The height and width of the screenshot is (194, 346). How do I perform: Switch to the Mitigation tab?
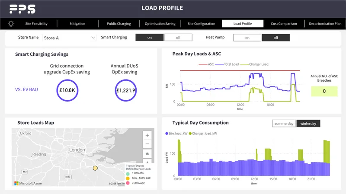click(x=77, y=24)
